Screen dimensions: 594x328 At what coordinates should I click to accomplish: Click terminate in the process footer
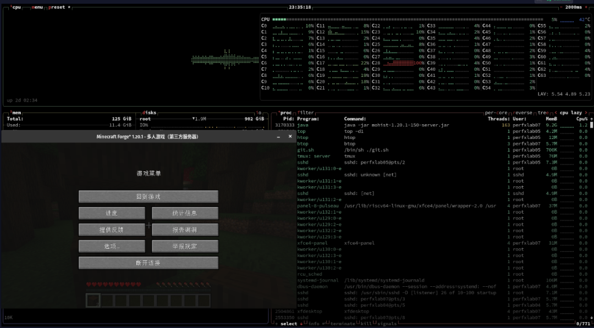coord(343,324)
